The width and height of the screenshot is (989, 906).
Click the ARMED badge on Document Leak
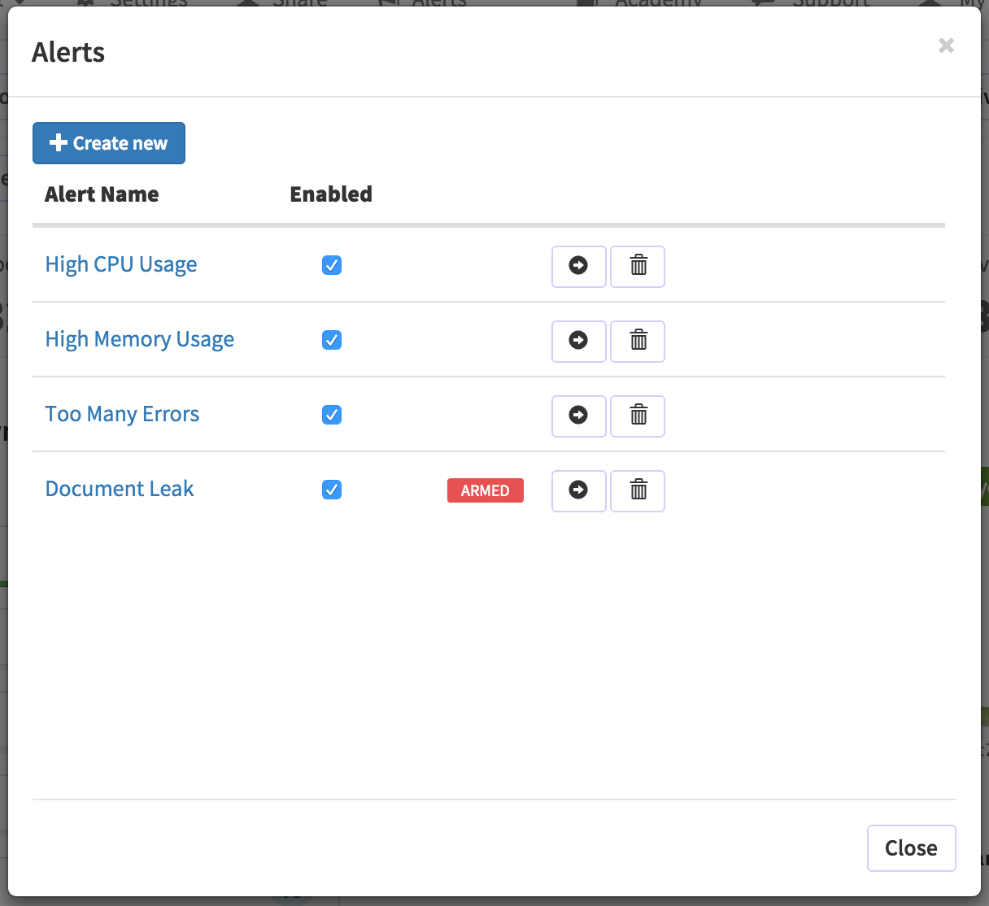(485, 490)
